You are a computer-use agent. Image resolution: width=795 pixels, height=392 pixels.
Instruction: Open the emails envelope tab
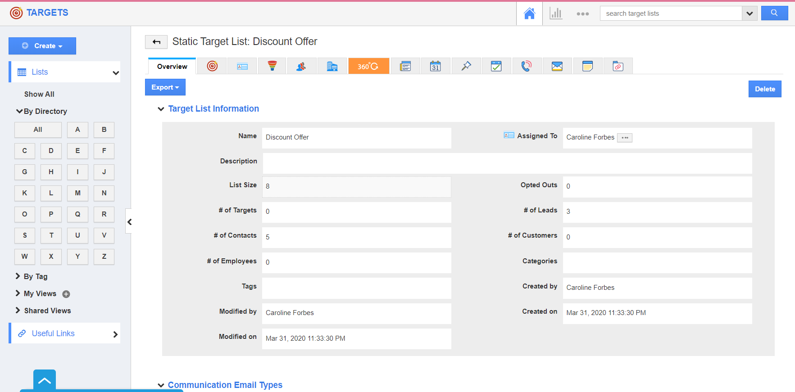pyautogui.click(x=557, y=66)
